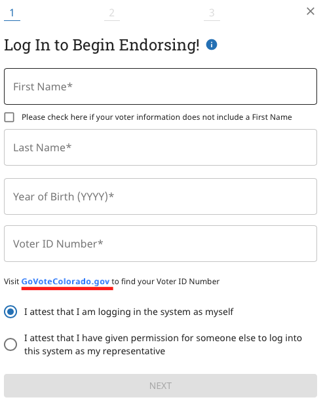Click the 'given permission for someone else' label text
The image size is (323, 406).
pos(163,344)
